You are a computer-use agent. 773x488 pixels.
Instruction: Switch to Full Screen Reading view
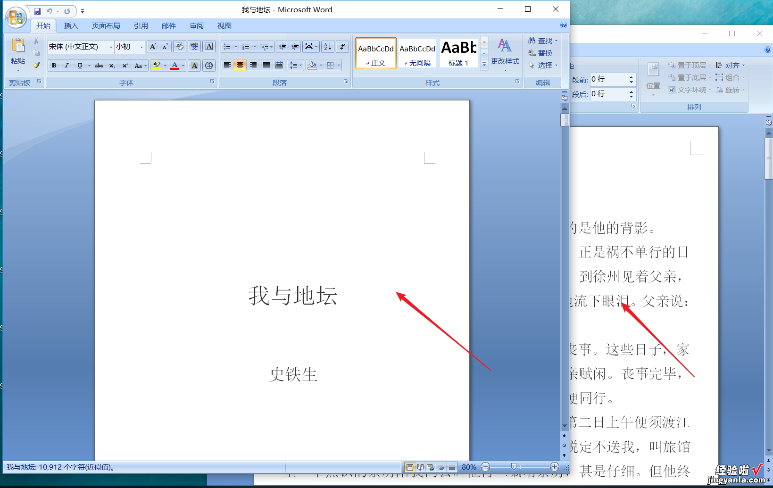[x=420, y=467]
